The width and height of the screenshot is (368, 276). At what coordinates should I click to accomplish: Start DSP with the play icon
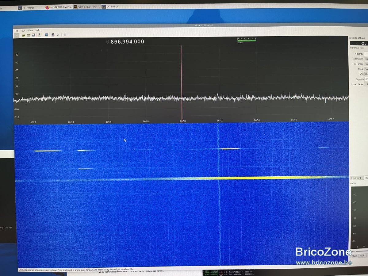point(17,35)
